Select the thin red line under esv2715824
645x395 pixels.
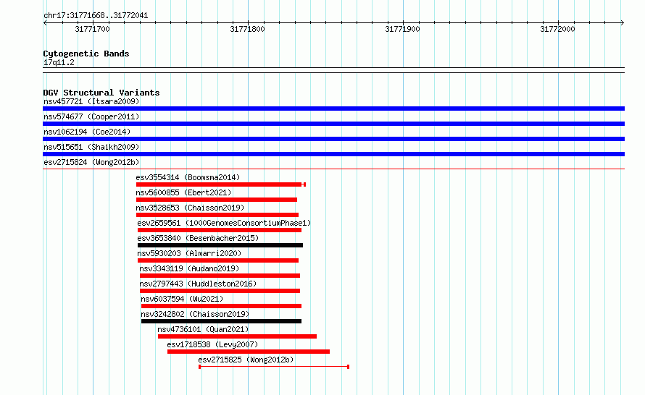click(333, 169)
